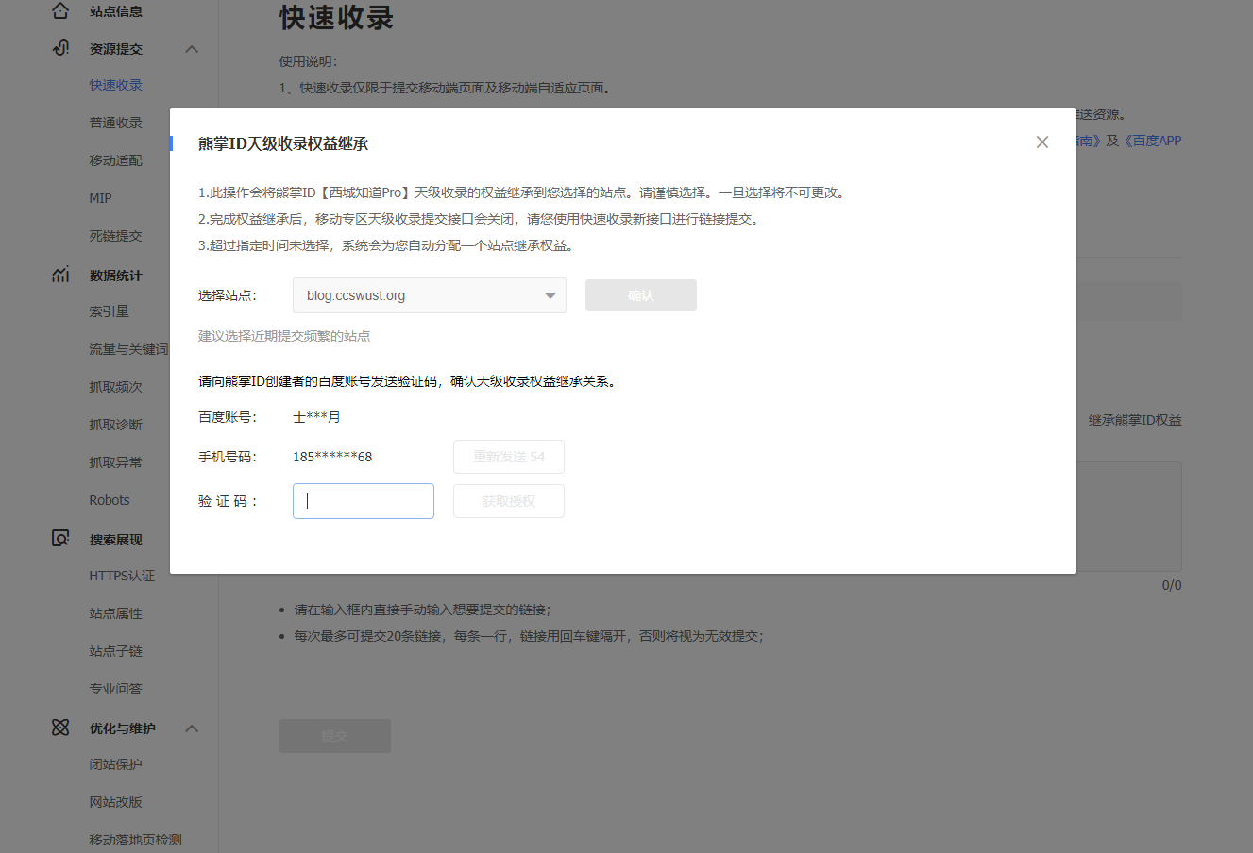Click the 资源提交 section icon
Screen dimensions: 1253x853
click(60, 48)
